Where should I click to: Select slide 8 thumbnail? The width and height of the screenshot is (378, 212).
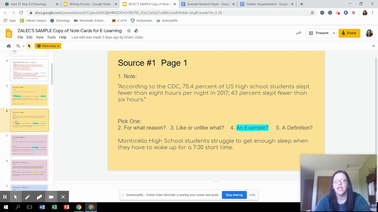(x=29, y=170)
